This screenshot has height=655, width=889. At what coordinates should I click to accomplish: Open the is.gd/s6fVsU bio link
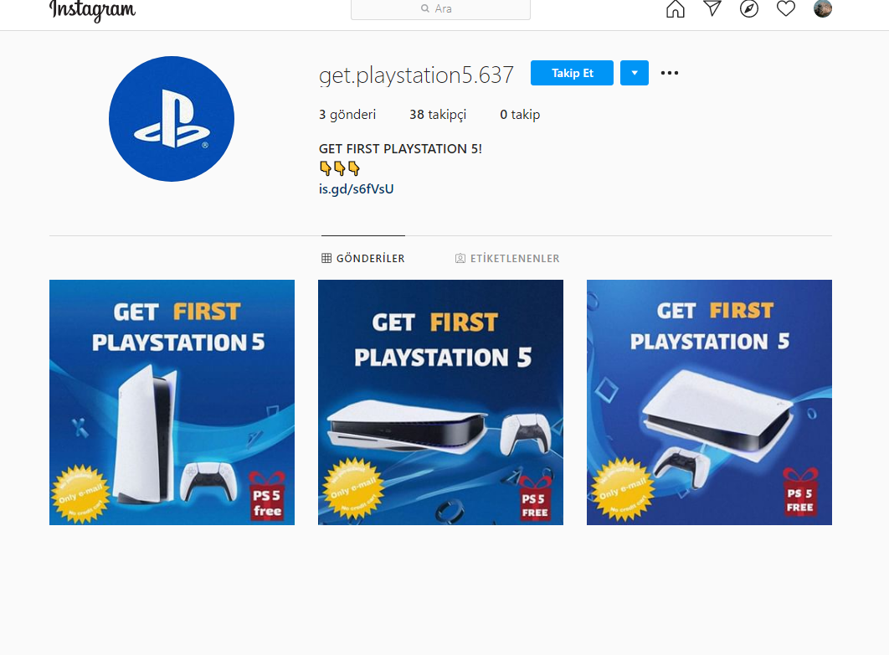click(356, 188)
